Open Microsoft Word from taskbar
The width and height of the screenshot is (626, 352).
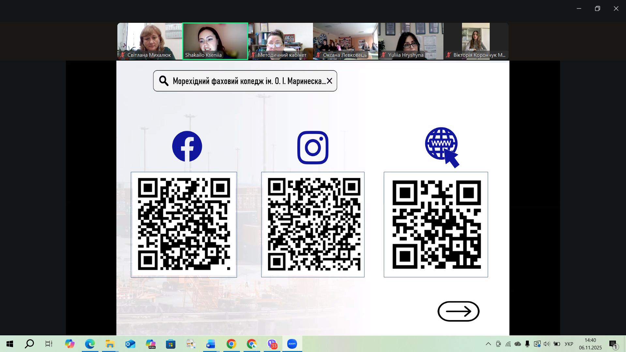(211, 344)
